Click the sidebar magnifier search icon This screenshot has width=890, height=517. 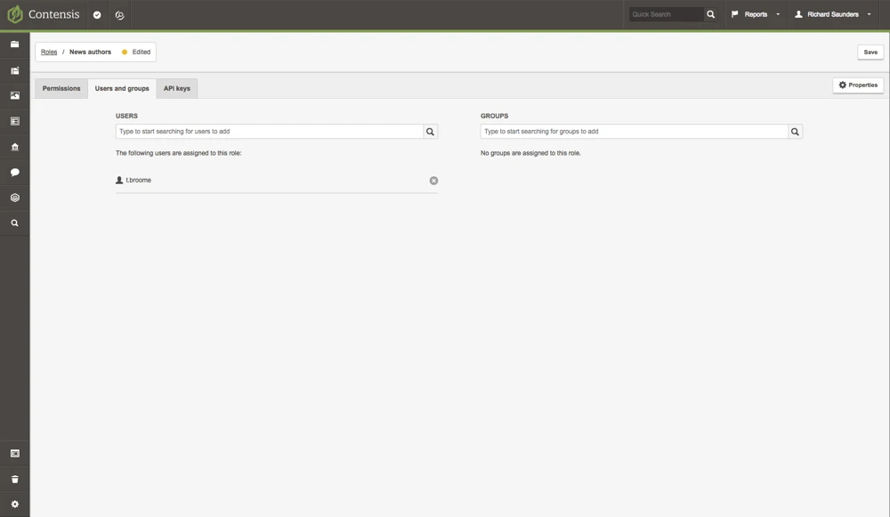[x=14, y=223]
